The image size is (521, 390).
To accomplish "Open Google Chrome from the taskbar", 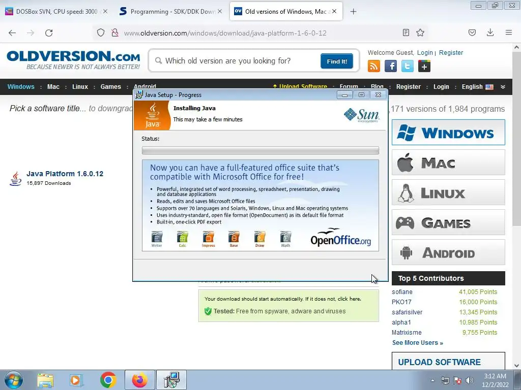I will click(108, 380).
